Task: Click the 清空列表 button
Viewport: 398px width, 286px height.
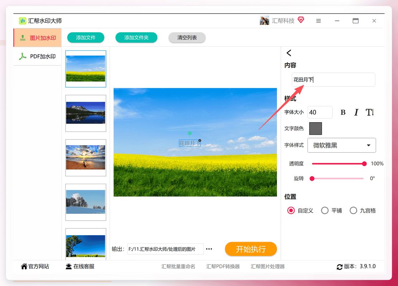Action: point(187,38)
